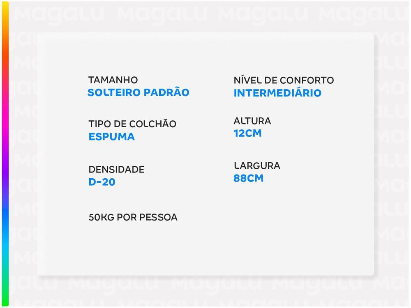Click the LARGURA label
Screen dimensions: 411x308
point(257,166)
